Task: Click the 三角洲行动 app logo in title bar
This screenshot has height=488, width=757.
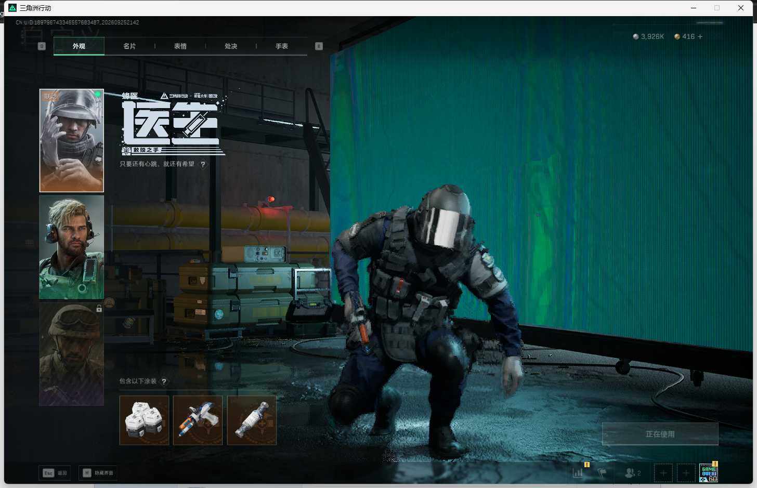Action: pyautogui.click(x=12, y=8)
